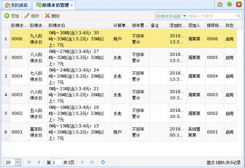
Task: Click 显示1到6,共6记录 status text
Action: click(x=224, y=162)
